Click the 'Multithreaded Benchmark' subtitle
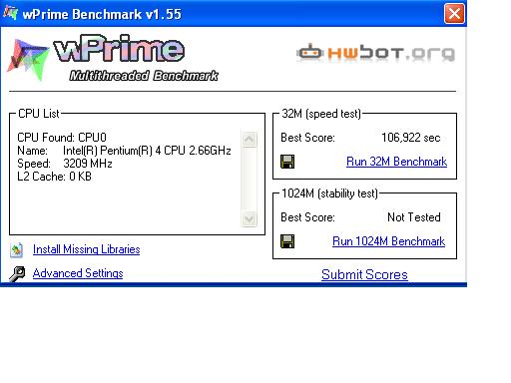511x383 pixels. tap(144, 76)
